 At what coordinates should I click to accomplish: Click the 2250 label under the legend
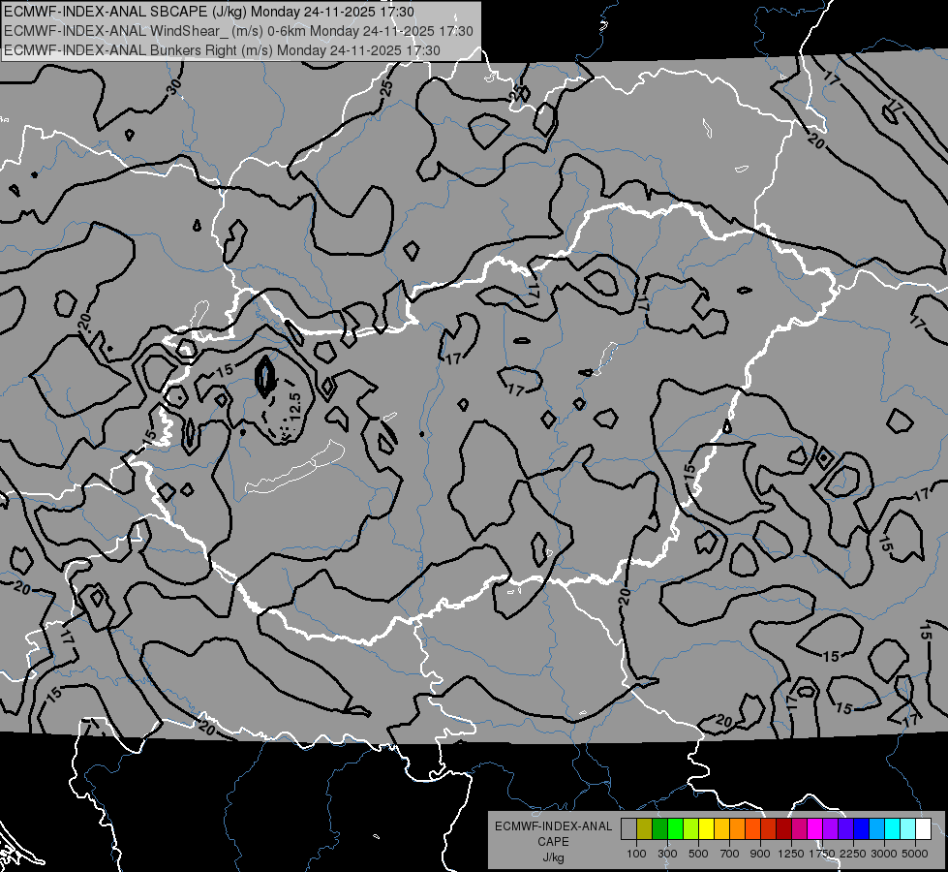point(853,854)
